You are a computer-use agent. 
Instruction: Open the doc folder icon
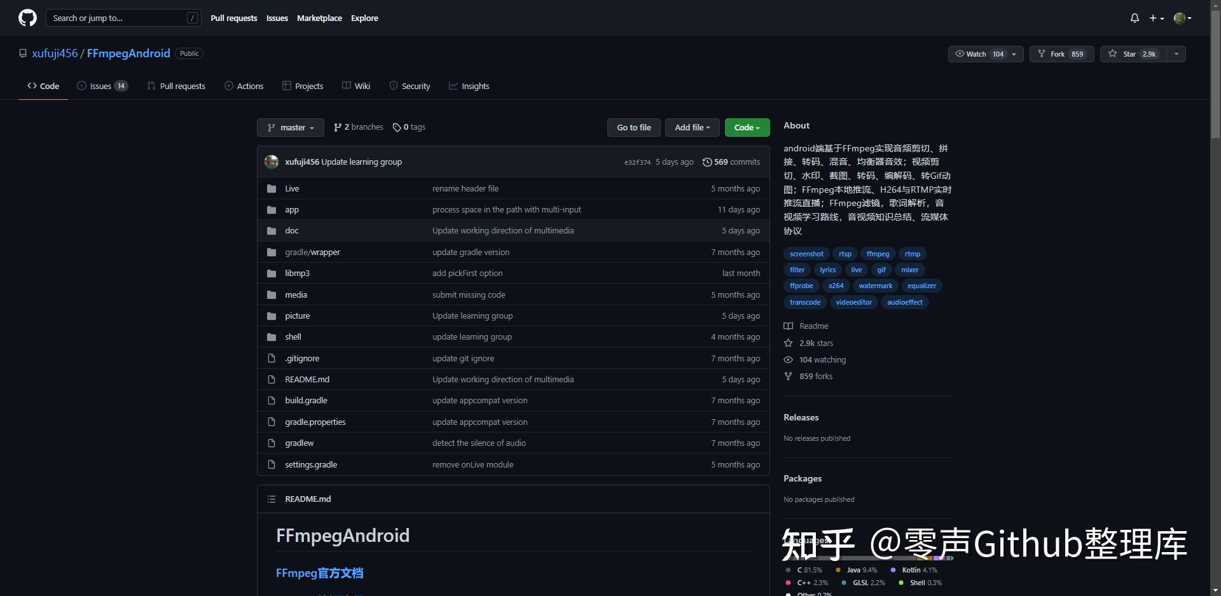(271, 230)
